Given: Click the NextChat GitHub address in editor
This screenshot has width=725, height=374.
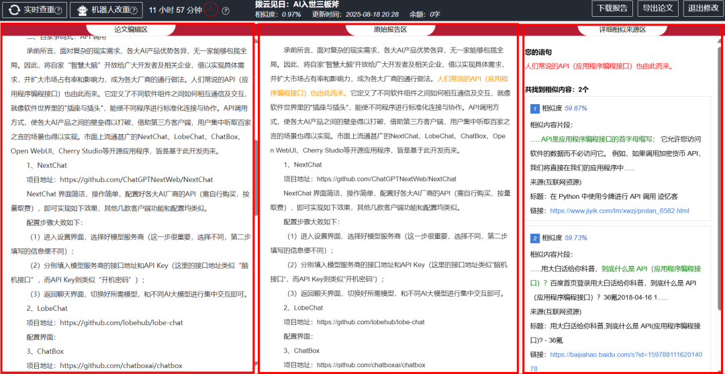Looking at the screenshot, I should tap(136, 179).
